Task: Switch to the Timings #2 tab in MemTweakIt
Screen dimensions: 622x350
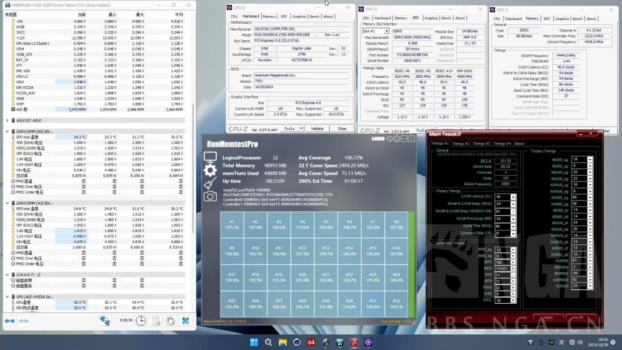Action: [x=461, y=143]
